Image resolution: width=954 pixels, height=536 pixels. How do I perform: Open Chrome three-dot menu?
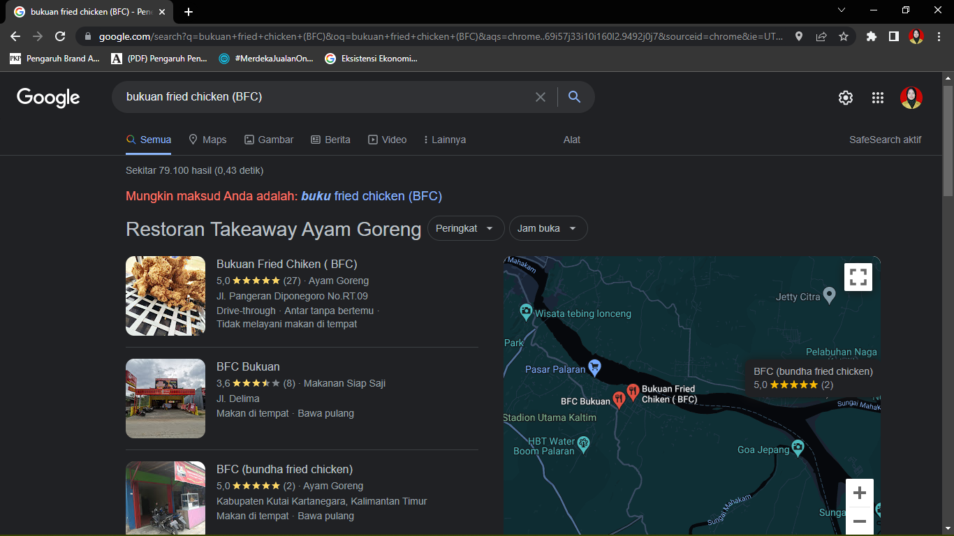click(x=939, y=36)
